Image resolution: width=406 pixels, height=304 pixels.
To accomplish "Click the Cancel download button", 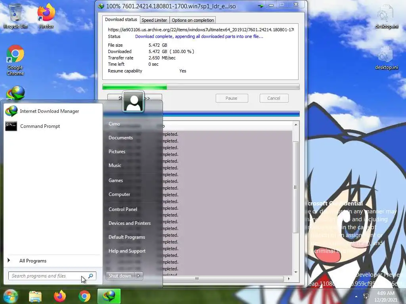I will pyautogui.click(x=274, y=98).
